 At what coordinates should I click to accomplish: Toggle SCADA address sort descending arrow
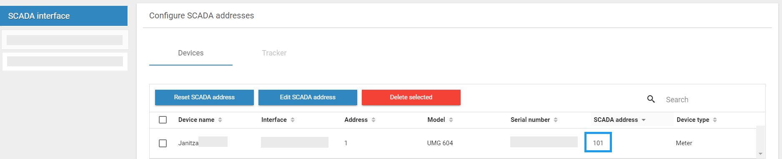644,120
